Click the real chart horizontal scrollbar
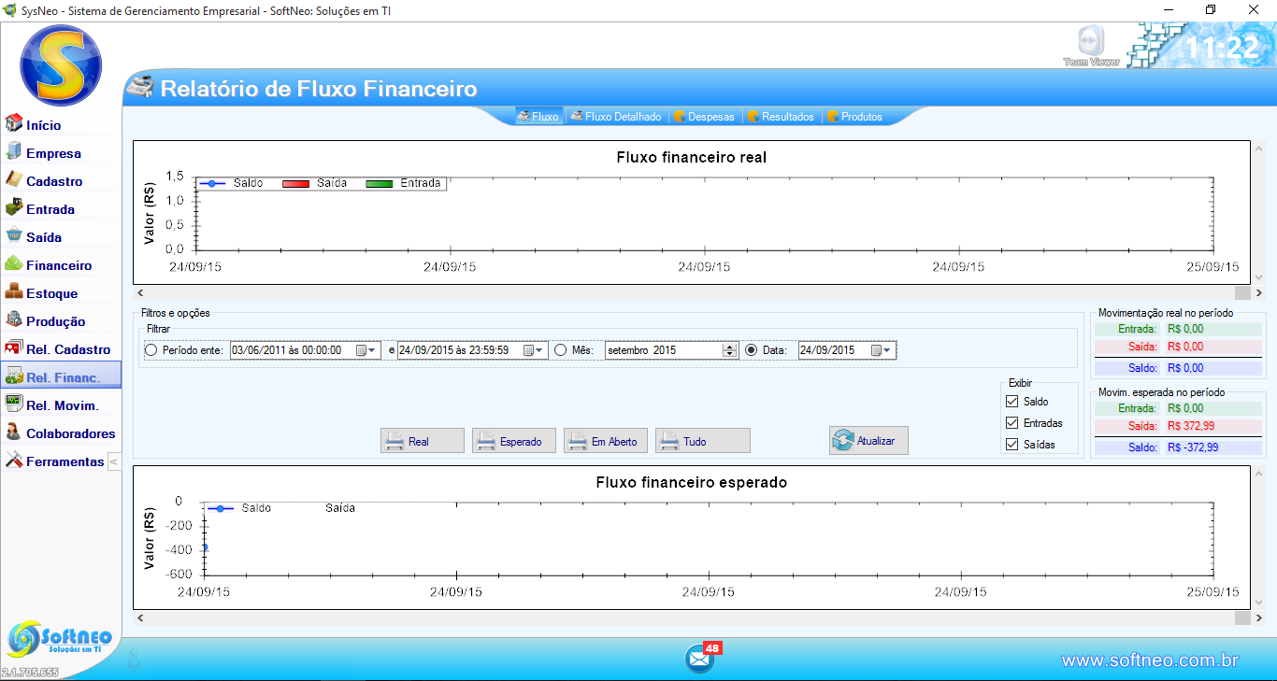Image resolution: width=1277 pixels, height=681 pixels. [x=691, y=293]
